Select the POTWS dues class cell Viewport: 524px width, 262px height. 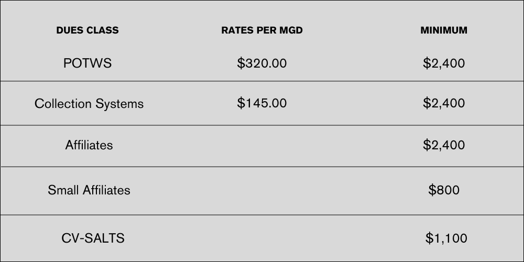tap(88, 63)
